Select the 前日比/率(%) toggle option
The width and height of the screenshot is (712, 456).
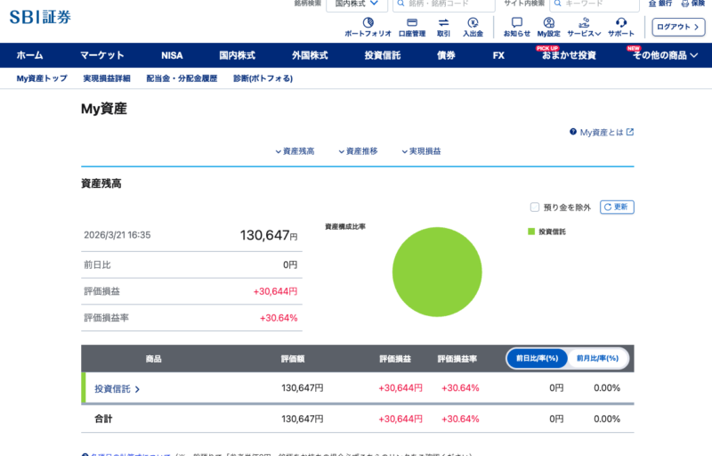pyautogui.click(x=538, y=358)
